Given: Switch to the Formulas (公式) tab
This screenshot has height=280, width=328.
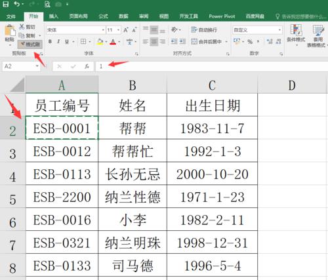Looking at the screenshot, I should 103,16.
